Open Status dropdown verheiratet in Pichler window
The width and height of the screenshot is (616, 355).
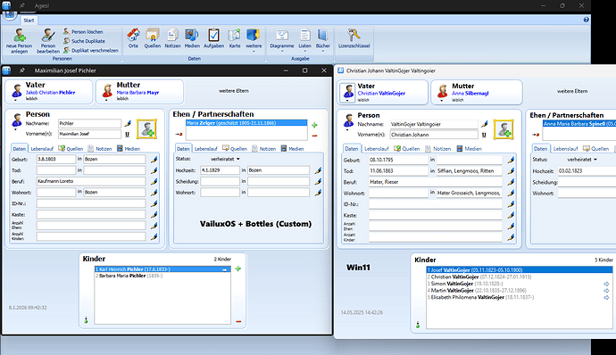click(225, 159)
